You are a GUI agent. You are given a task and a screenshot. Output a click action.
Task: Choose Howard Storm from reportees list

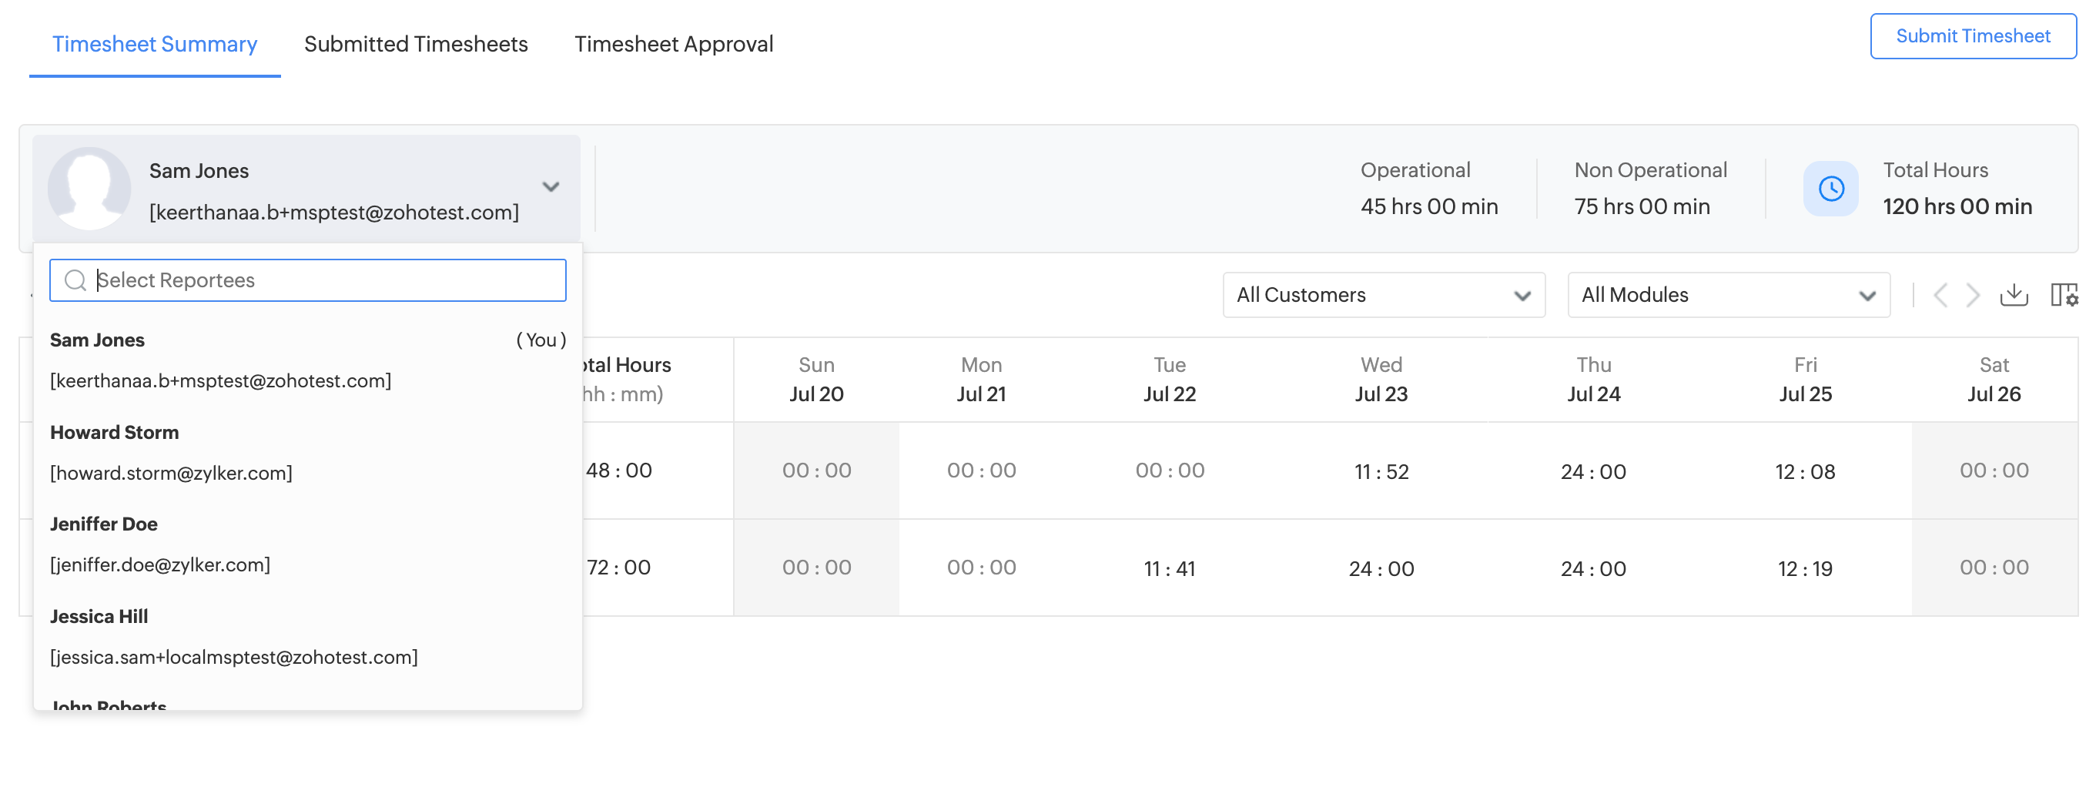click(171, 453)
